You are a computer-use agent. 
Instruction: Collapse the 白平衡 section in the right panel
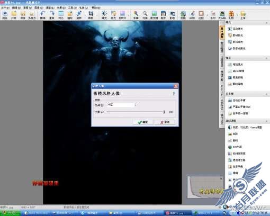tap(266, 94)
